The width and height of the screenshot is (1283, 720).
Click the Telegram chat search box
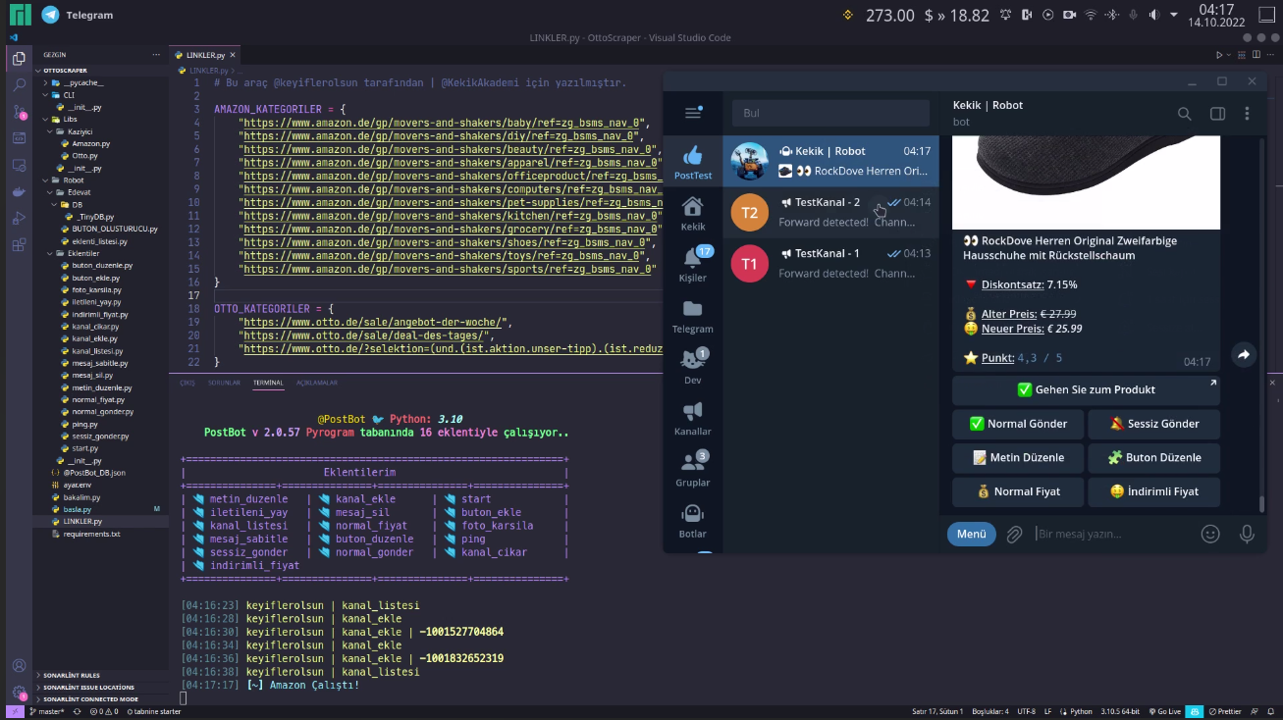pyautogui.click(x=830, y=113)
